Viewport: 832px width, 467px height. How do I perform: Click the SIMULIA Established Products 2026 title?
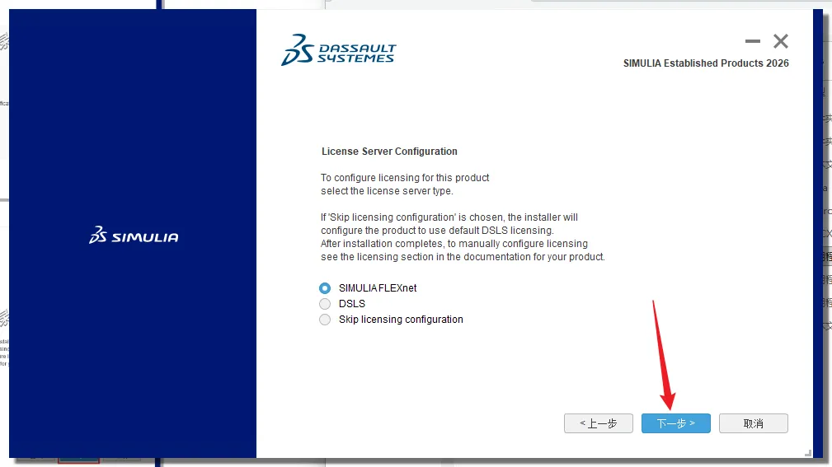click(x=706, y=63)
